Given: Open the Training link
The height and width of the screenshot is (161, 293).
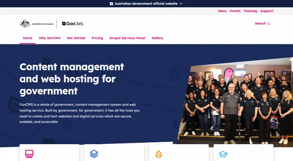Looking at the screenshot, I should (251, 11).
